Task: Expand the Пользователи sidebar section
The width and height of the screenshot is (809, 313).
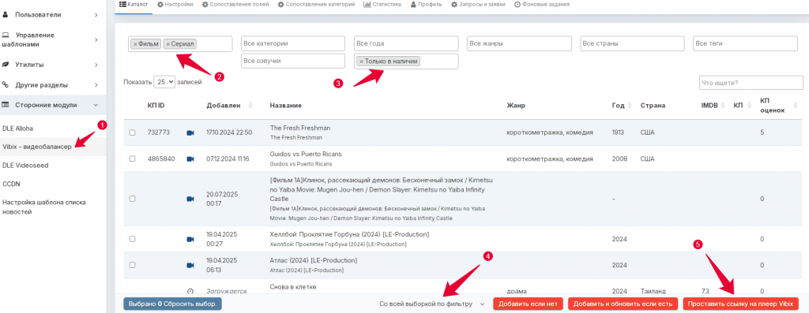Action: pos(53,15)
